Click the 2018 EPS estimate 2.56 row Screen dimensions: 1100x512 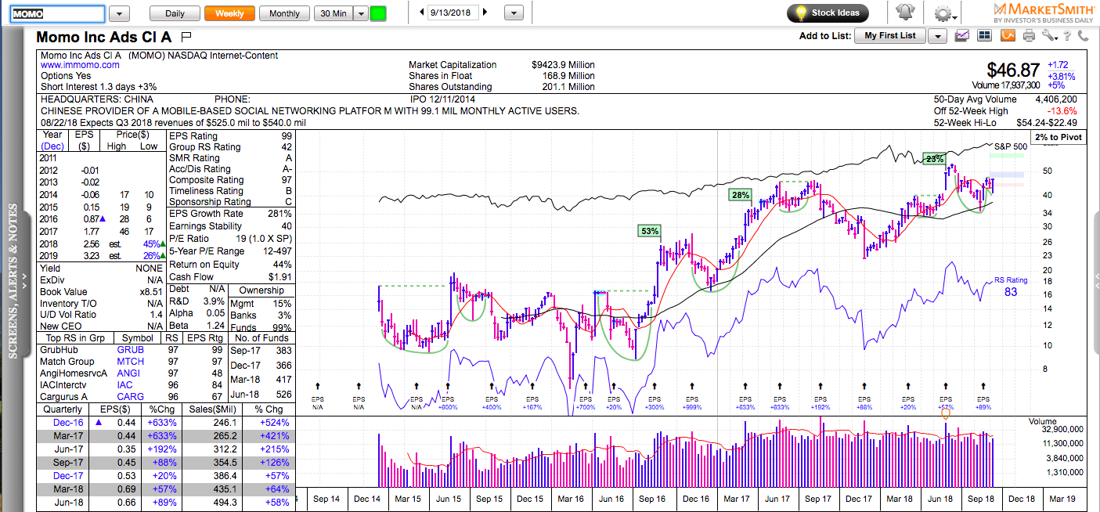pyautogui.click(x=102, y=244)
